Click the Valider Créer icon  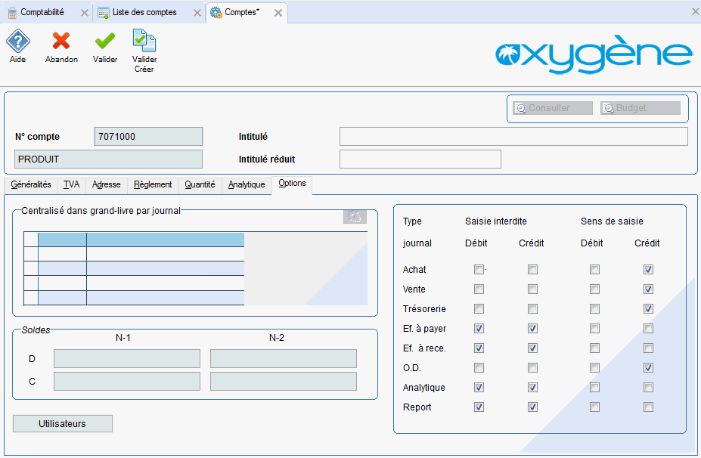[144, 41]
